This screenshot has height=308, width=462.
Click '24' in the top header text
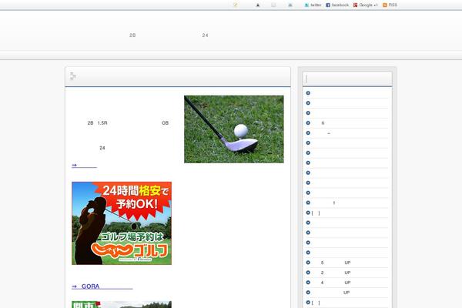[x=205, y=35]
